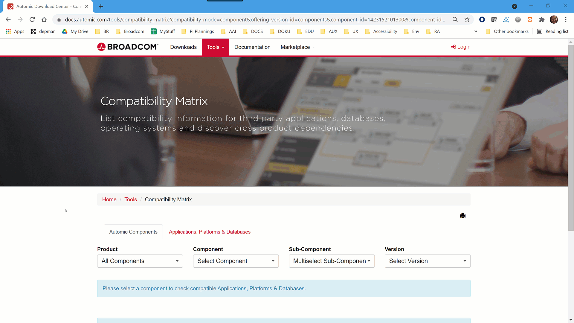Viewport: 574px width, 323px height.
Task: Navigate to Home via the breadcrumb link
Action: [109, 199]
